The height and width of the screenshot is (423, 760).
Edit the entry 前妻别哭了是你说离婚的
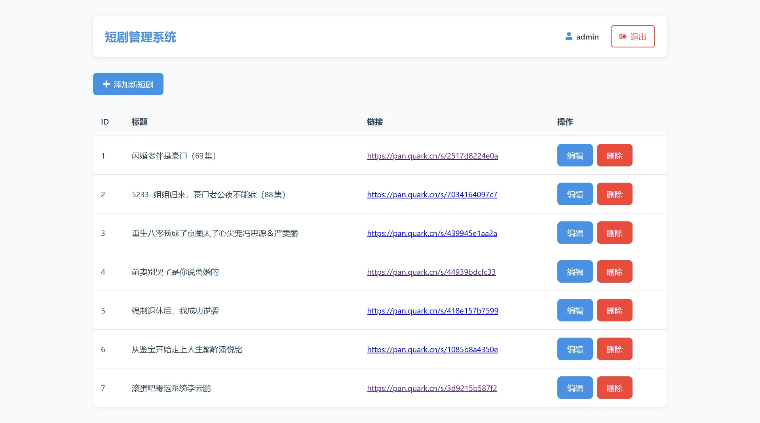574,272
